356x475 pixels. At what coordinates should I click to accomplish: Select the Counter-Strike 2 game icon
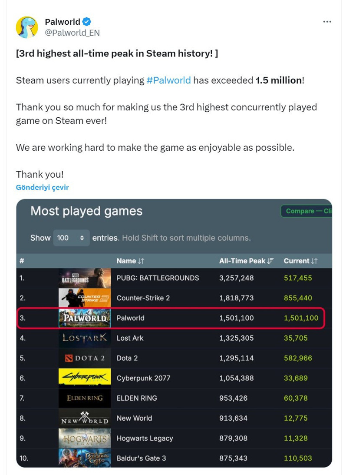click(x=84, y=298)
